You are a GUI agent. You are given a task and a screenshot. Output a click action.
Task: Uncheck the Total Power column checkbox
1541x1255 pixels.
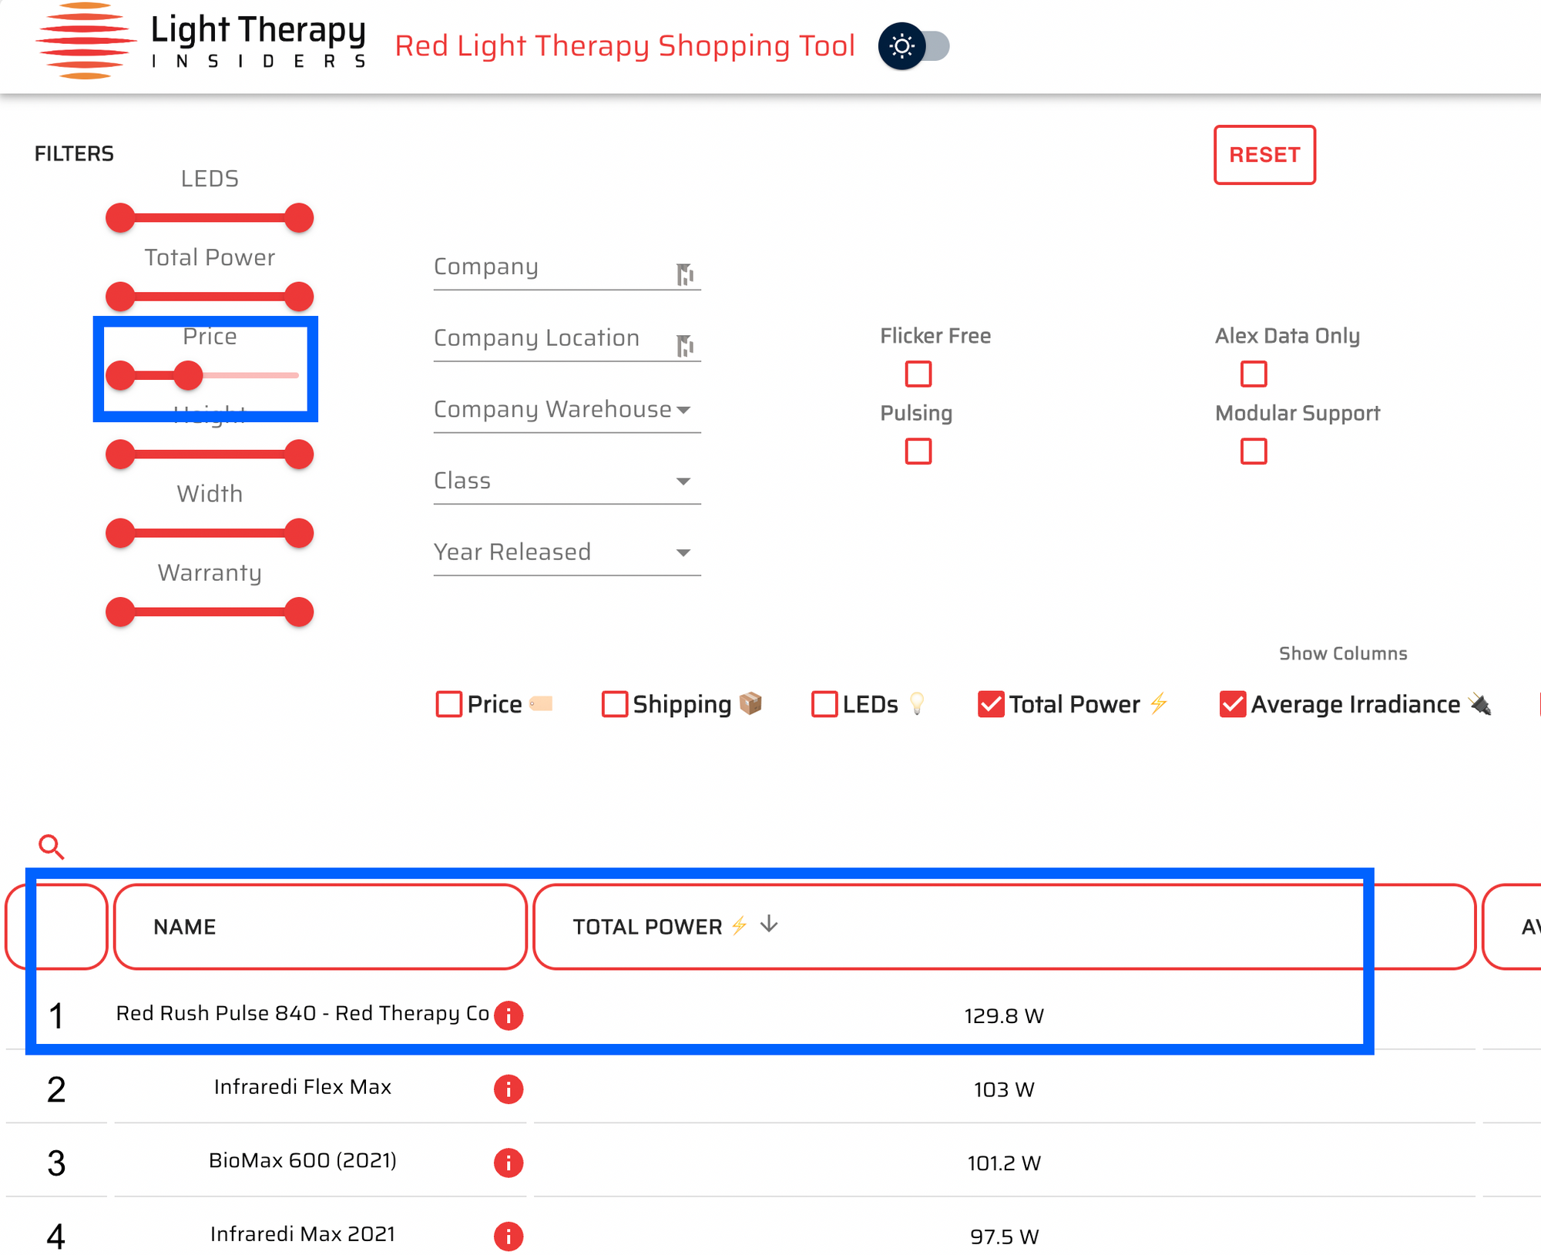(x=991, y=704)
